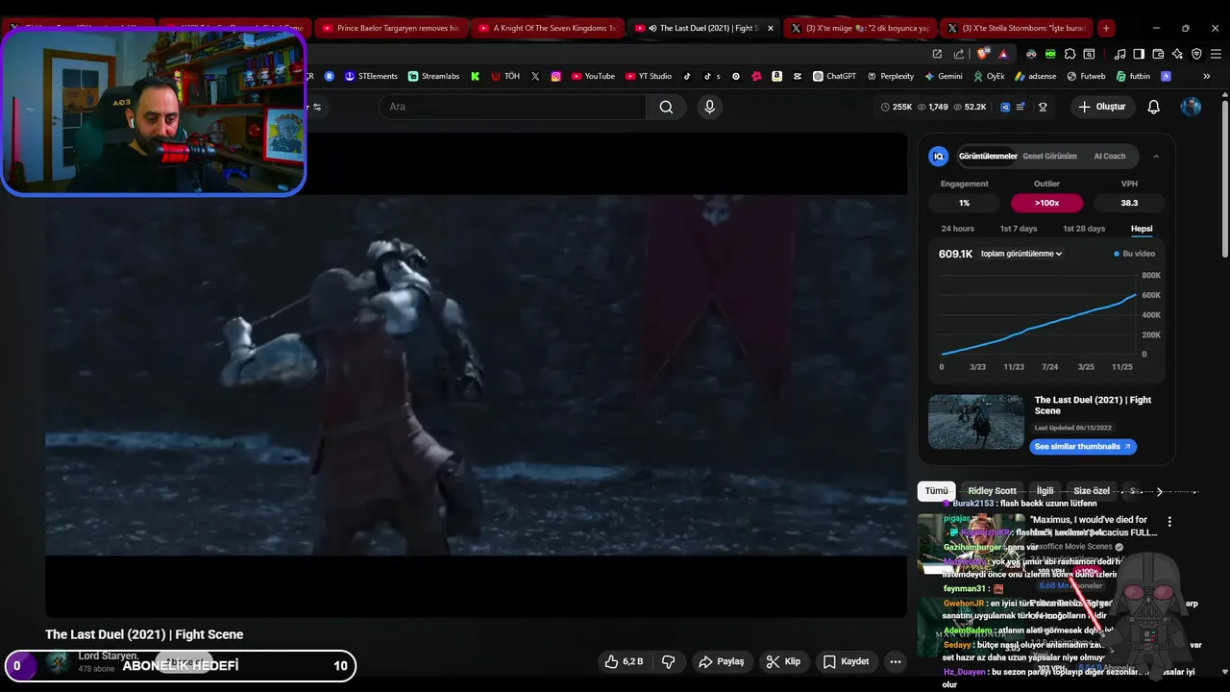Open the toplam görüntülenme dropdown
This screenshot has height=692, width=1230.
pyautogui.click(x=1021, y=254)
